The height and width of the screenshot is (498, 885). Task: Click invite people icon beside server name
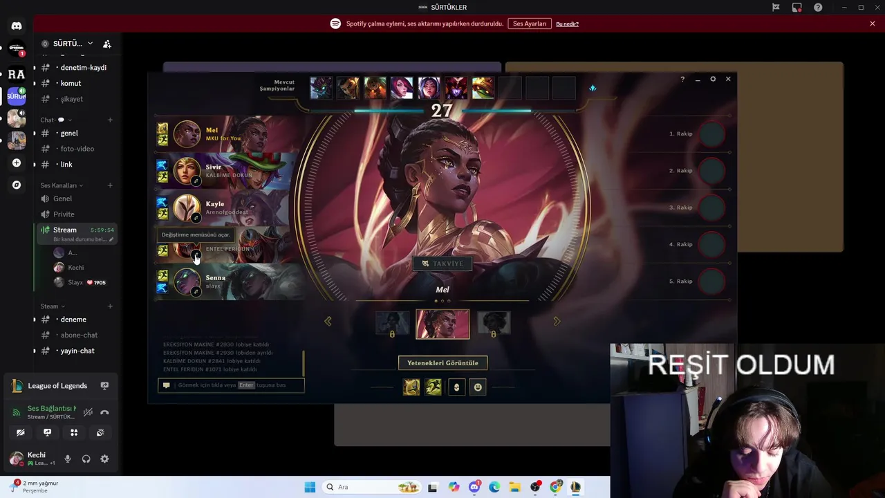coord(107,44)
